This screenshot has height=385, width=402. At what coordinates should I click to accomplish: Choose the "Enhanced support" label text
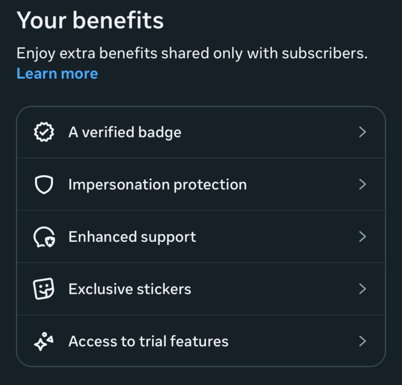pos(132,237)
